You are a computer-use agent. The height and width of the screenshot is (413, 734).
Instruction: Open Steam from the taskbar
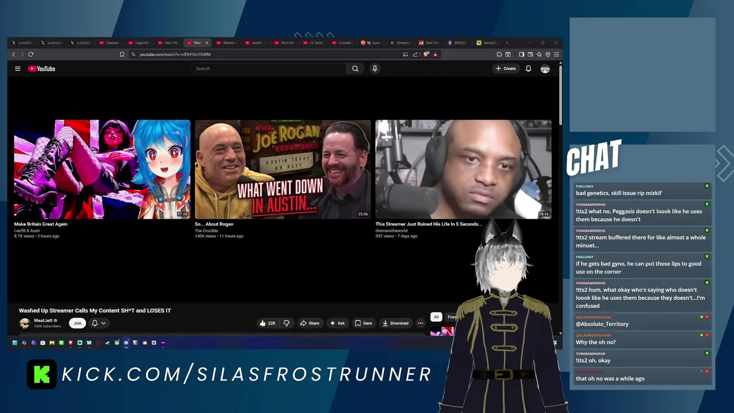pyautogui.click(x=107, y=342)
